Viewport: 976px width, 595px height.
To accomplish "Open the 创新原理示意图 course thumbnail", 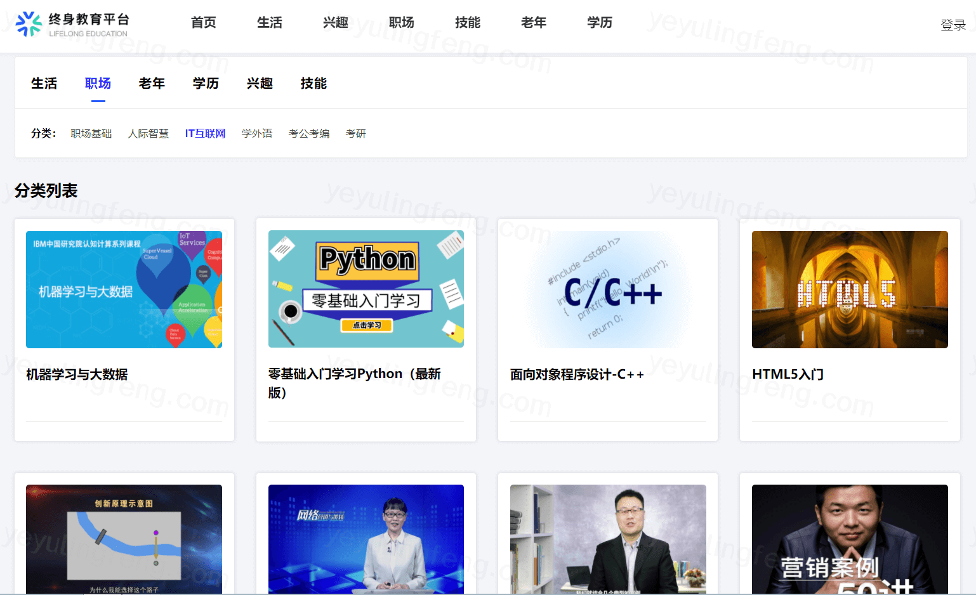I will 124,539.
